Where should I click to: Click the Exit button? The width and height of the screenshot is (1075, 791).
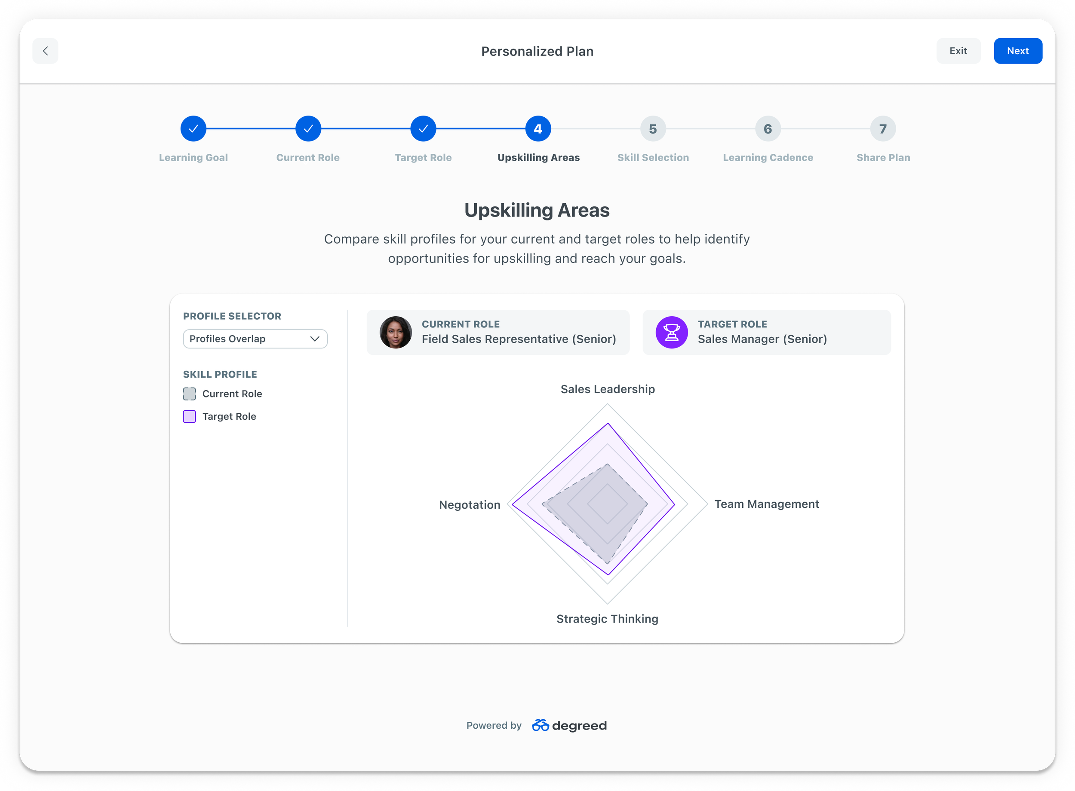click(958, 51)
